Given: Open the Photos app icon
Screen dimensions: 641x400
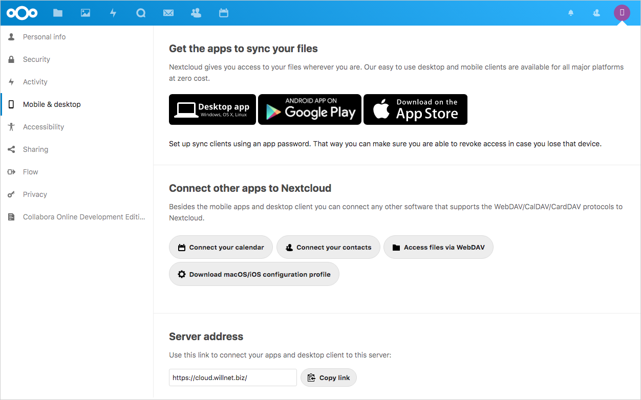Looking at the screenshot, I should [86, 13].
